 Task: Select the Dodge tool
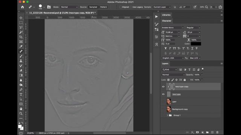pyautogui.click(x=21, y=85)
